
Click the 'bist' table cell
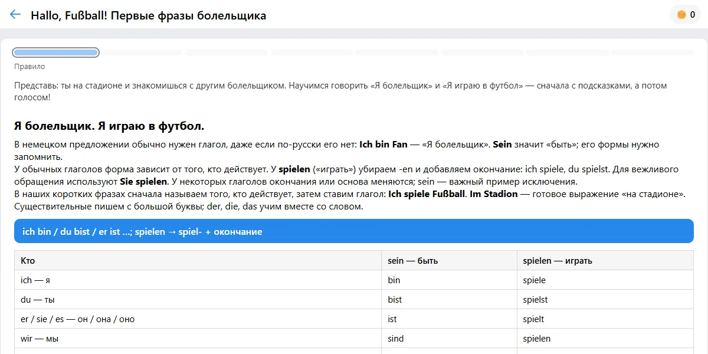coord(449,300)
